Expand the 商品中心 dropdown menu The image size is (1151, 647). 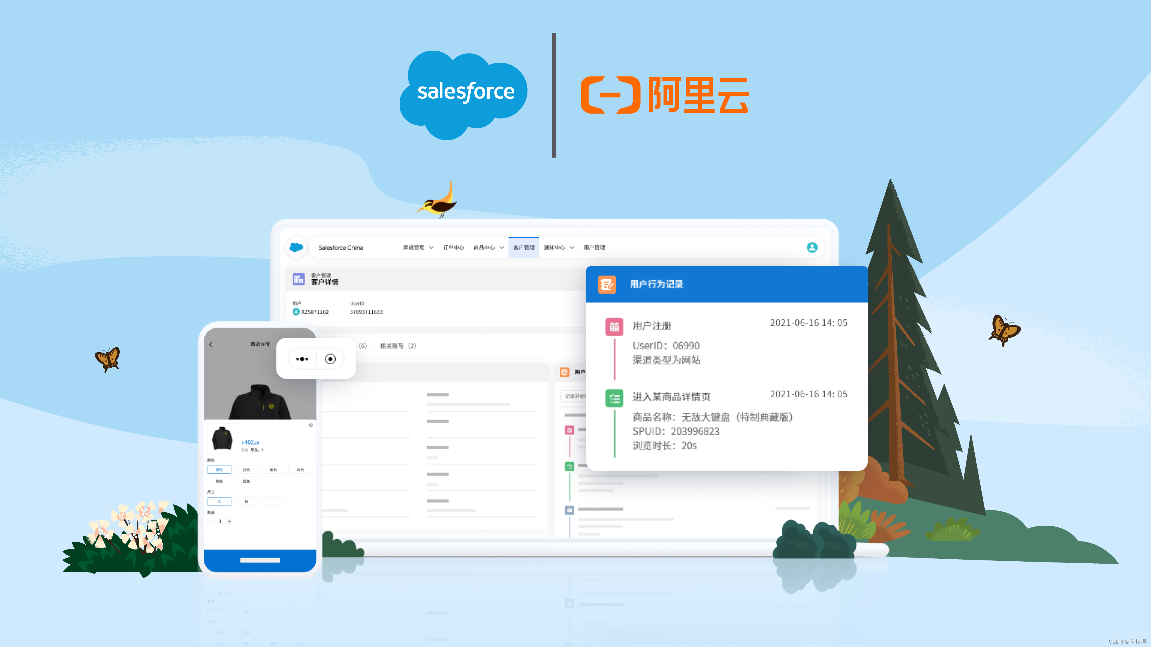point(488,247)
